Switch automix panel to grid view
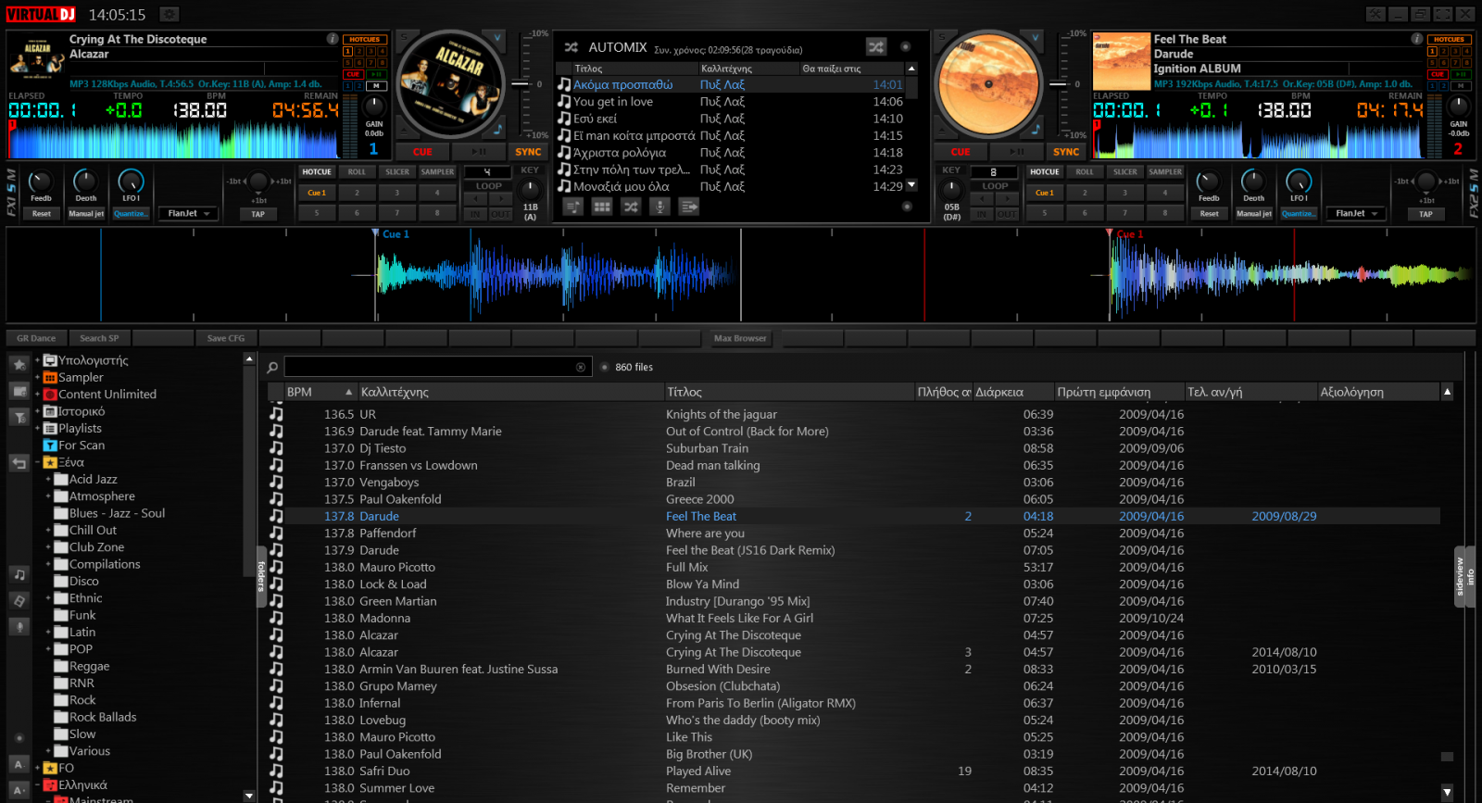Image resolution: width=1482 pixels, height=803 pixels. click(602, 207)
